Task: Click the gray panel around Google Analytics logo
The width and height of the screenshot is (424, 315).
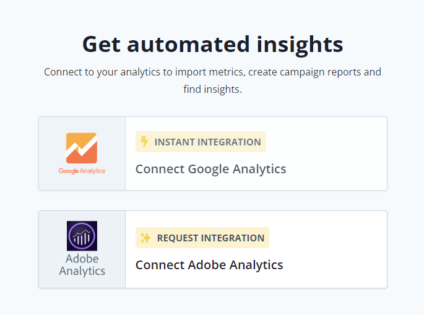Action: 82,153
